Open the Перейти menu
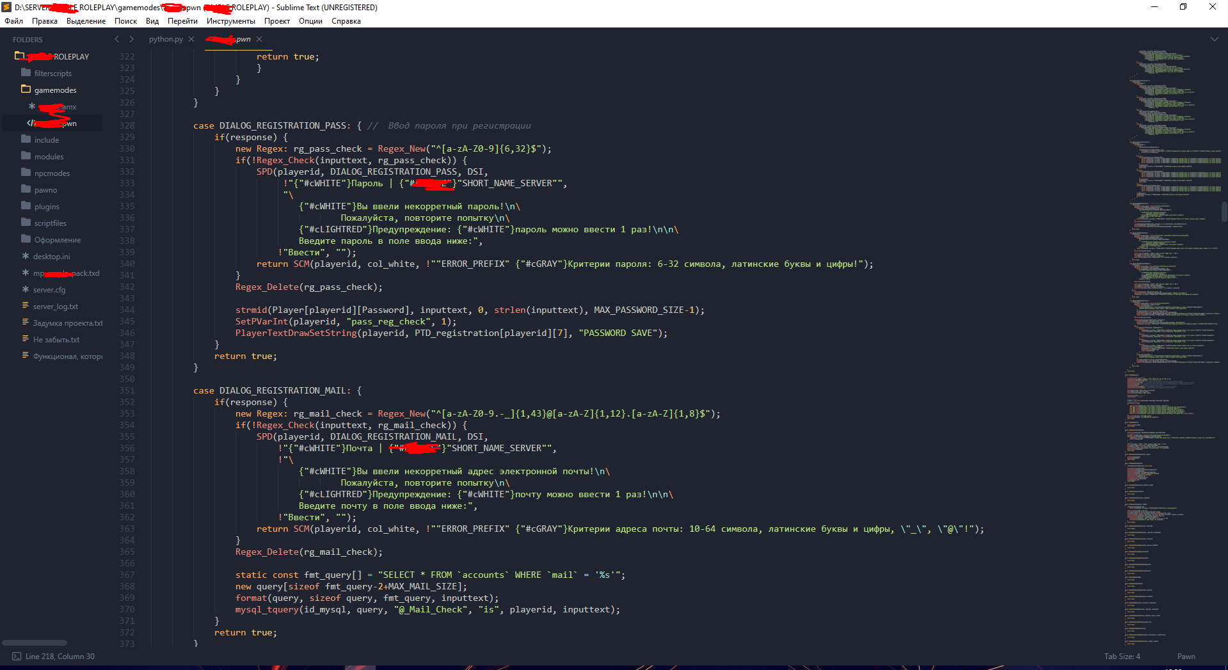 pos(182,21)
